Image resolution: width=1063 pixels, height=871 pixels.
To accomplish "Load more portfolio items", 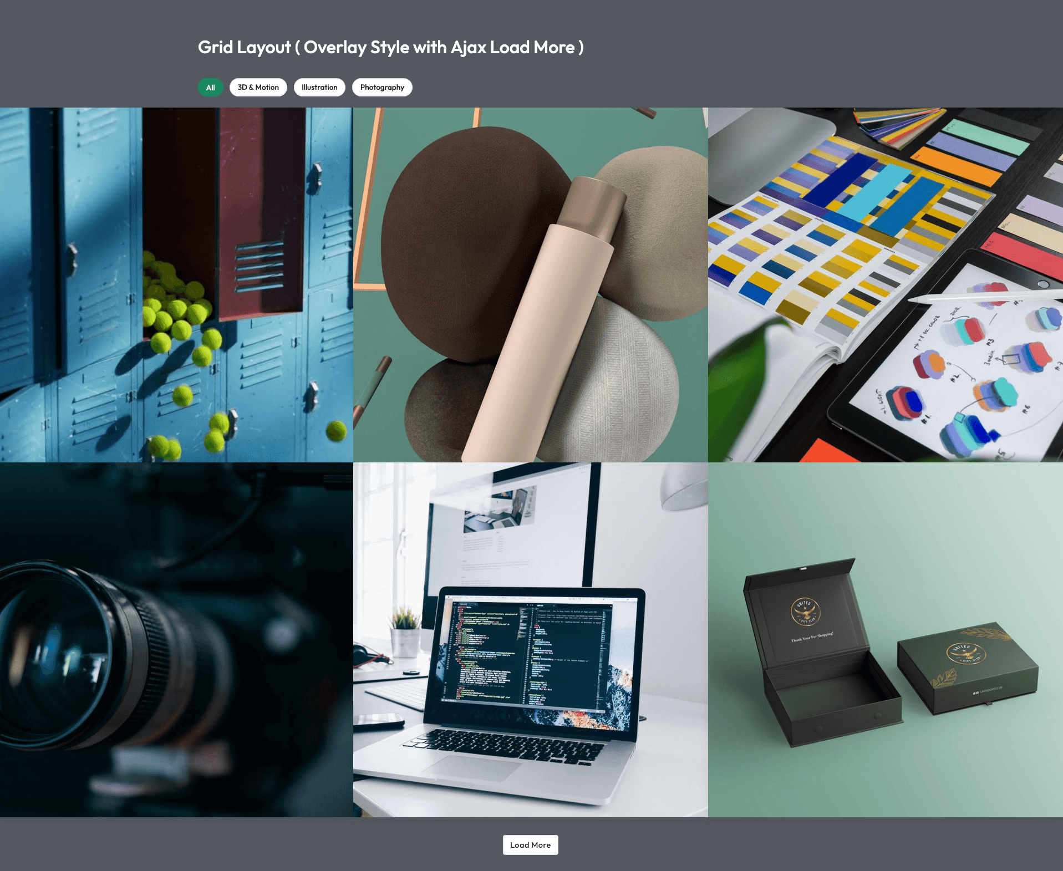I will click(531, 845).
